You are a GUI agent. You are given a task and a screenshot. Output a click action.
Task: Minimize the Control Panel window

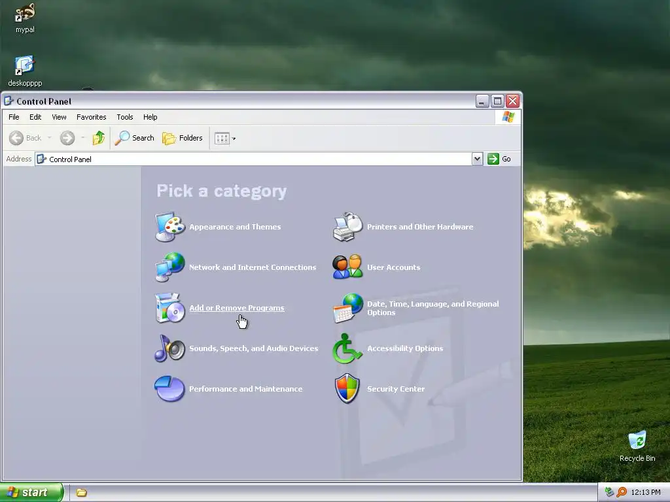482,101
